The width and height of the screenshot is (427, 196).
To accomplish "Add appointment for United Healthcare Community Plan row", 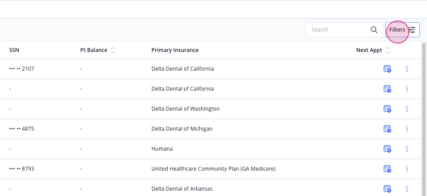I will pyautogui.click(x=387, y=169).
